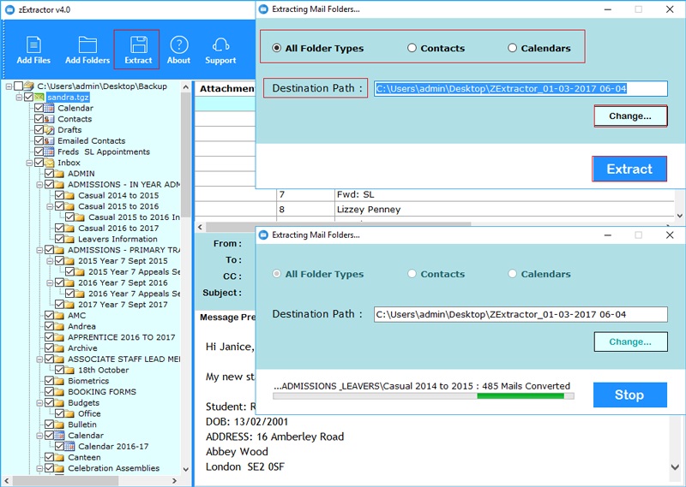Image resolution: width=686 pixels, height=487 pixels.
Task: Select the 2016 Year 7 Appeals Se folder
Action: pyautogui.click(x=134, y=294)
